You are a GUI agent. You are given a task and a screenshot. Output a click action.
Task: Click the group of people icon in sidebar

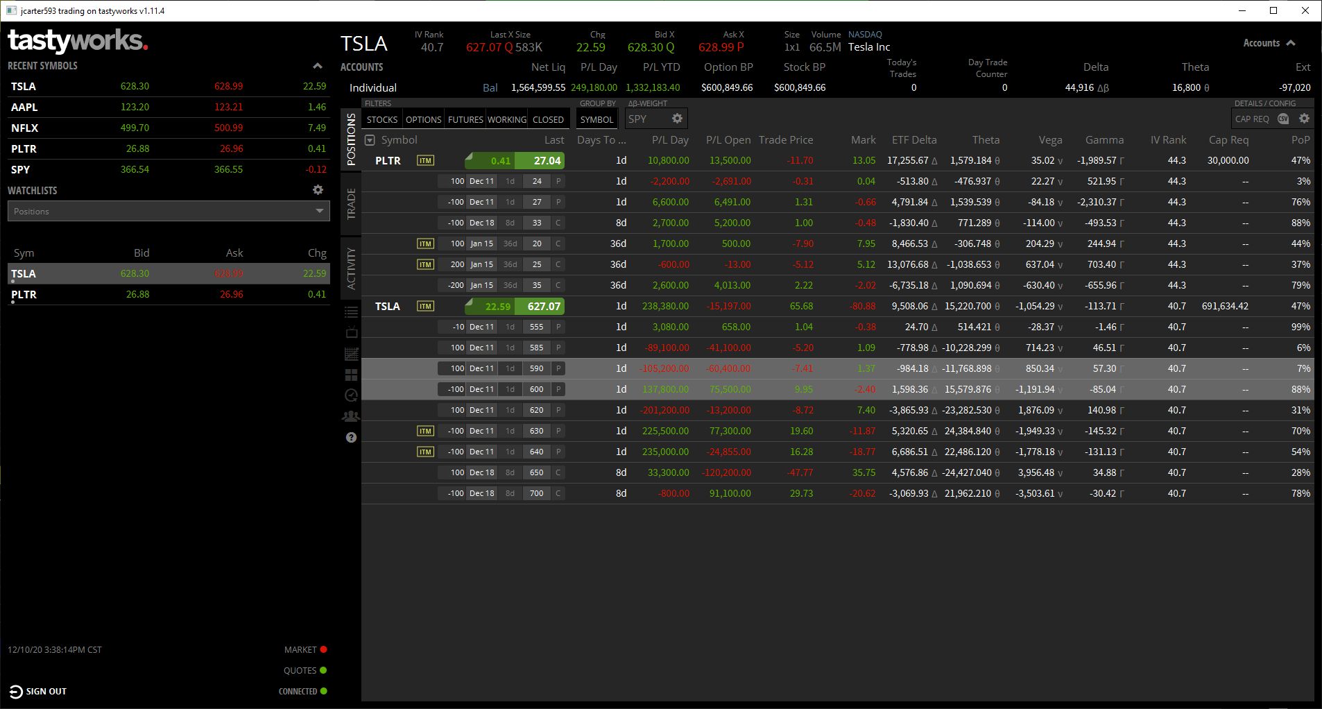click(352, 416)
